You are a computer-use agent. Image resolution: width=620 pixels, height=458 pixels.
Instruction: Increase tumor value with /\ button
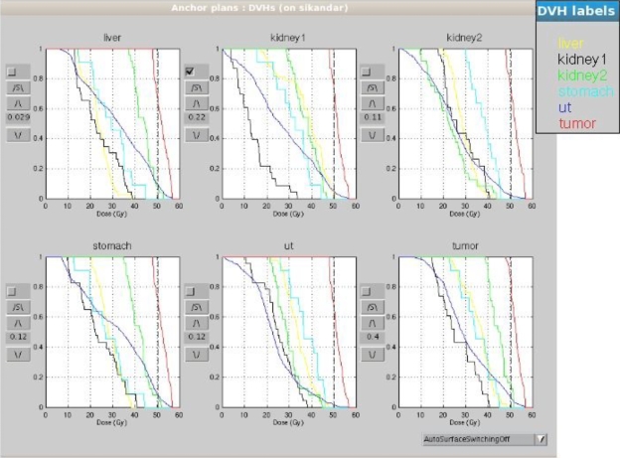pos(372,323)
